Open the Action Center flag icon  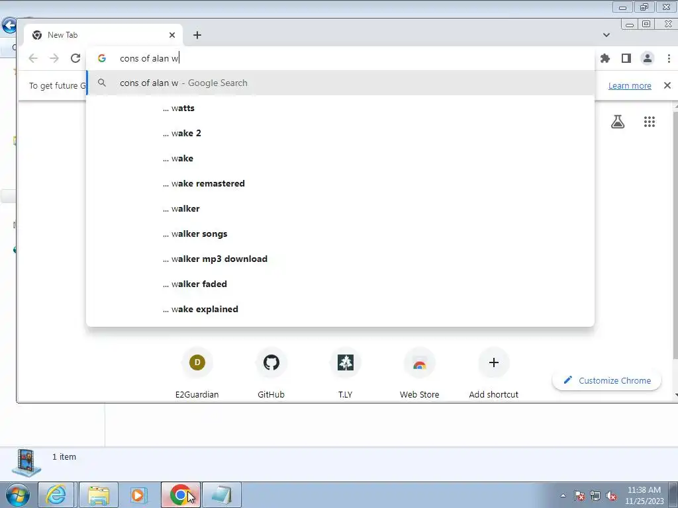point(579,495)
